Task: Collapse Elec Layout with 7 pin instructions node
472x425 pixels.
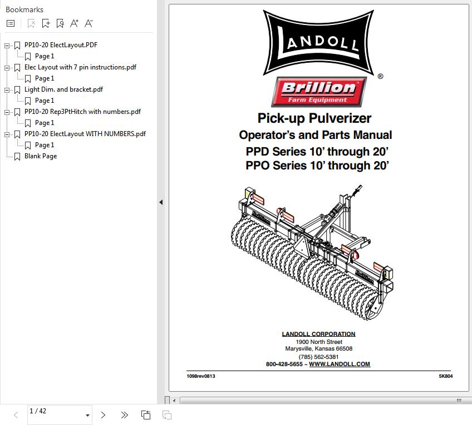Action: pyautogui.click(x=7, y=68)
